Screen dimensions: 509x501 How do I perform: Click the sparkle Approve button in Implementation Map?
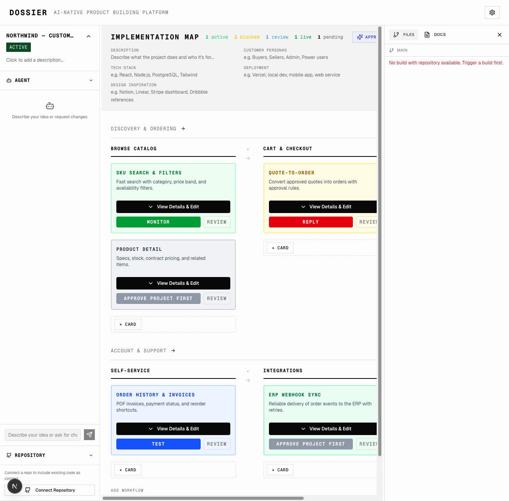tap(365, 37)
